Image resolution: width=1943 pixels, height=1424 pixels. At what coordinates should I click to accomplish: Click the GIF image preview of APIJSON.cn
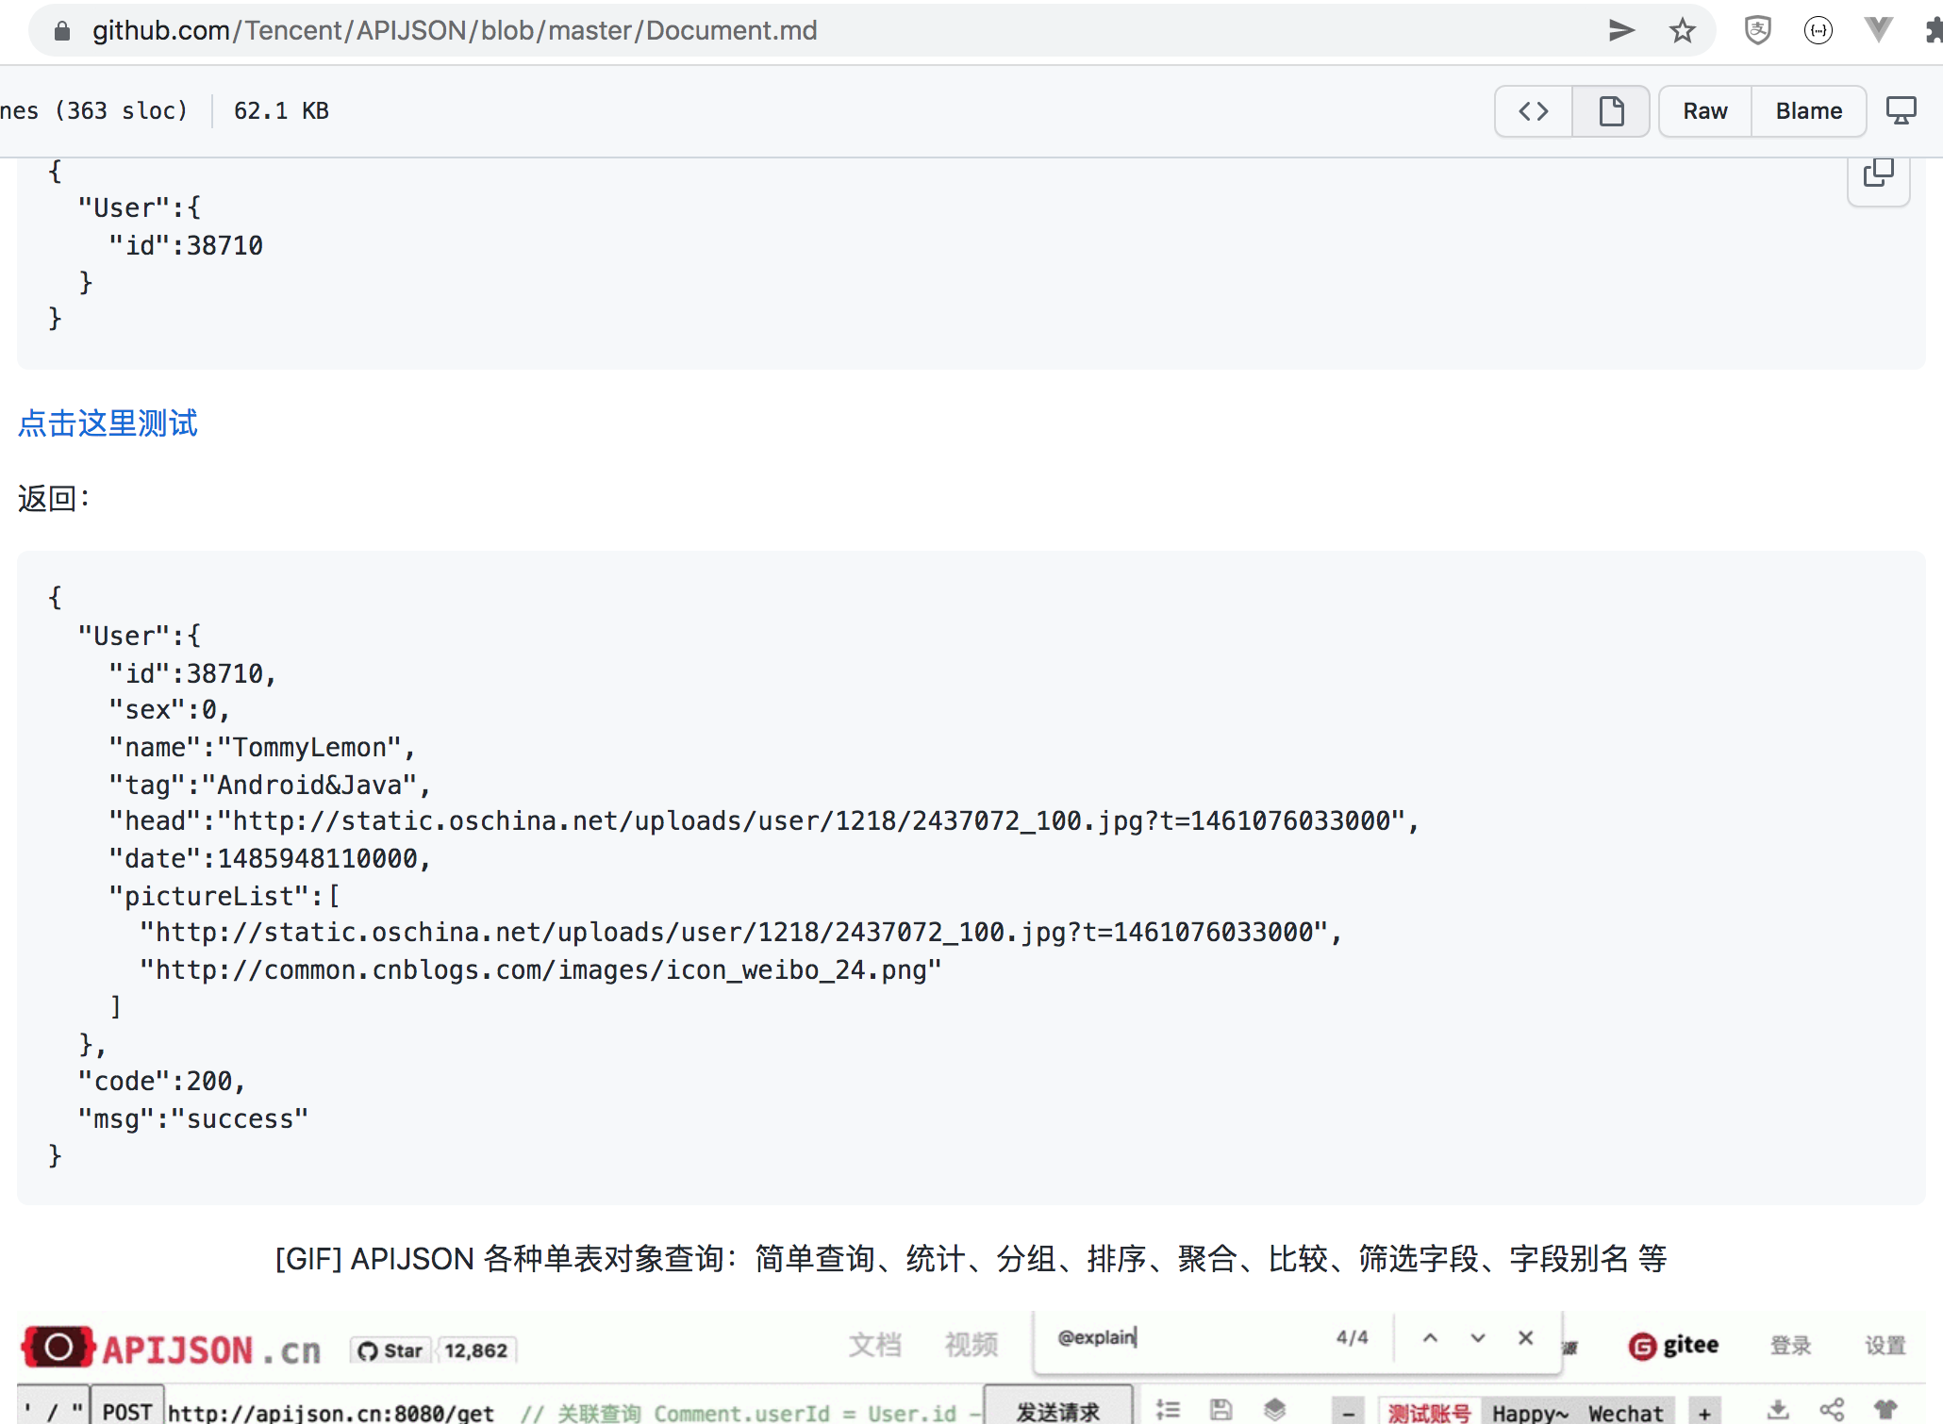[x=971, y=1367]
